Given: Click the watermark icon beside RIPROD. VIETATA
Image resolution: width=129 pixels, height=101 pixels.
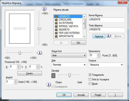Looking at the screenshot, I should point(56,26).
